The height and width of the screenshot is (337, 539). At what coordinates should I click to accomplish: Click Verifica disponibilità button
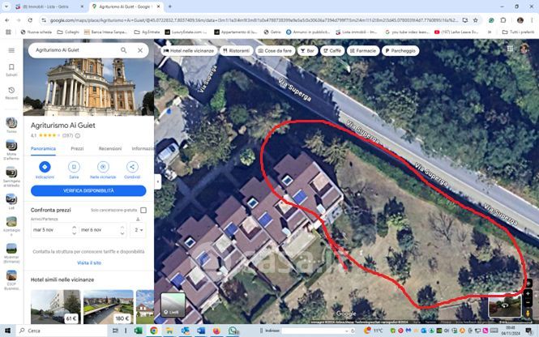(88, 191)
